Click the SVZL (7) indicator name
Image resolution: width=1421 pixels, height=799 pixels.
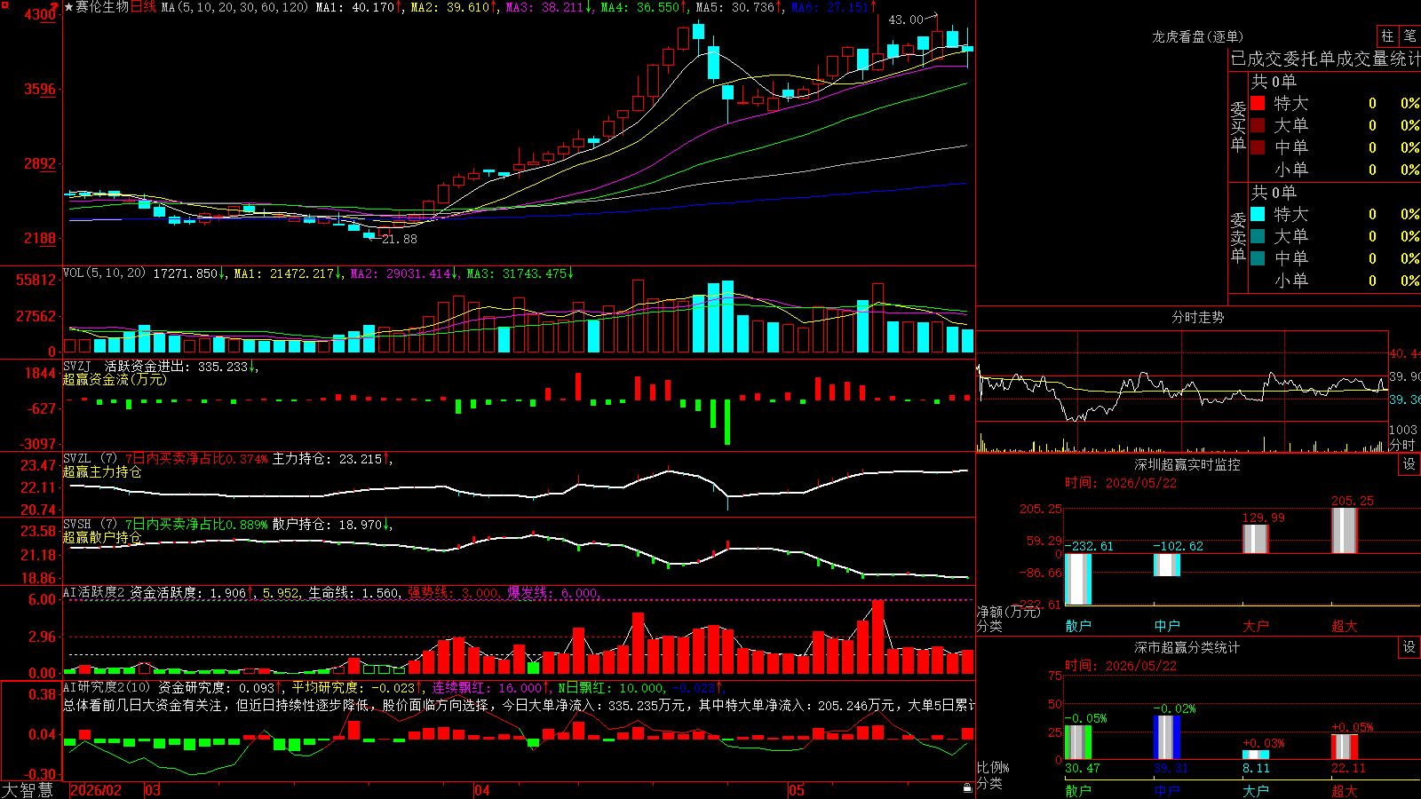pos(90,459)
